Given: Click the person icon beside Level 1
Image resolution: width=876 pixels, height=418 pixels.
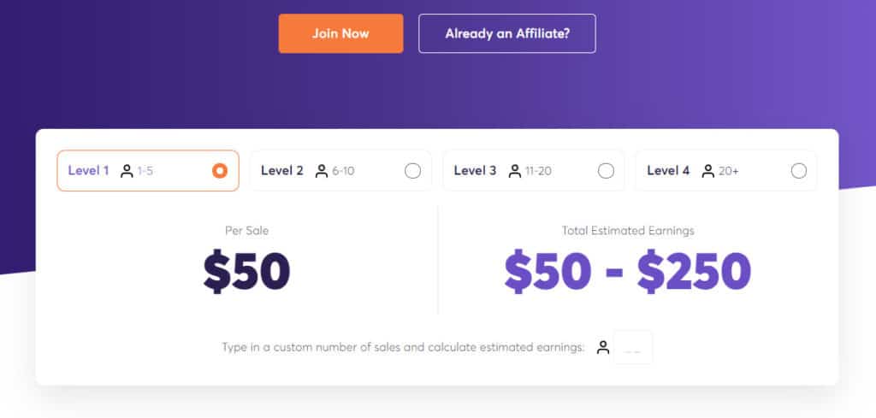Looking at the screenshot, I should click(127, 171).
